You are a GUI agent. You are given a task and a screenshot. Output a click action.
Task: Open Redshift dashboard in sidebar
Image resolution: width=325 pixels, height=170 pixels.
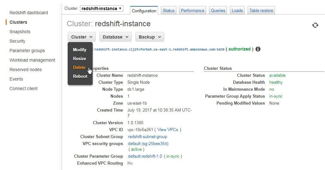tap(28, 13)
